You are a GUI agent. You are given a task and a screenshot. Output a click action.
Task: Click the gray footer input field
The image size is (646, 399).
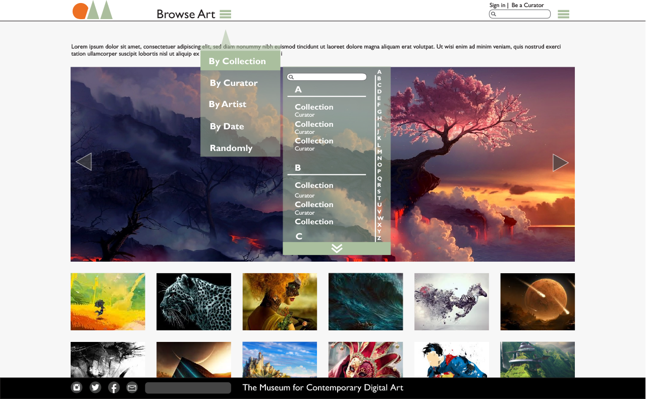188,388
